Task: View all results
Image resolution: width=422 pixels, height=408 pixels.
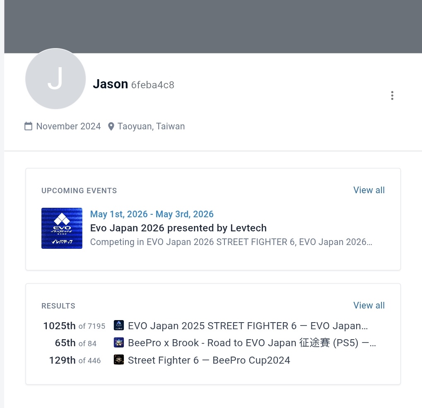Action: pos(369,305)
